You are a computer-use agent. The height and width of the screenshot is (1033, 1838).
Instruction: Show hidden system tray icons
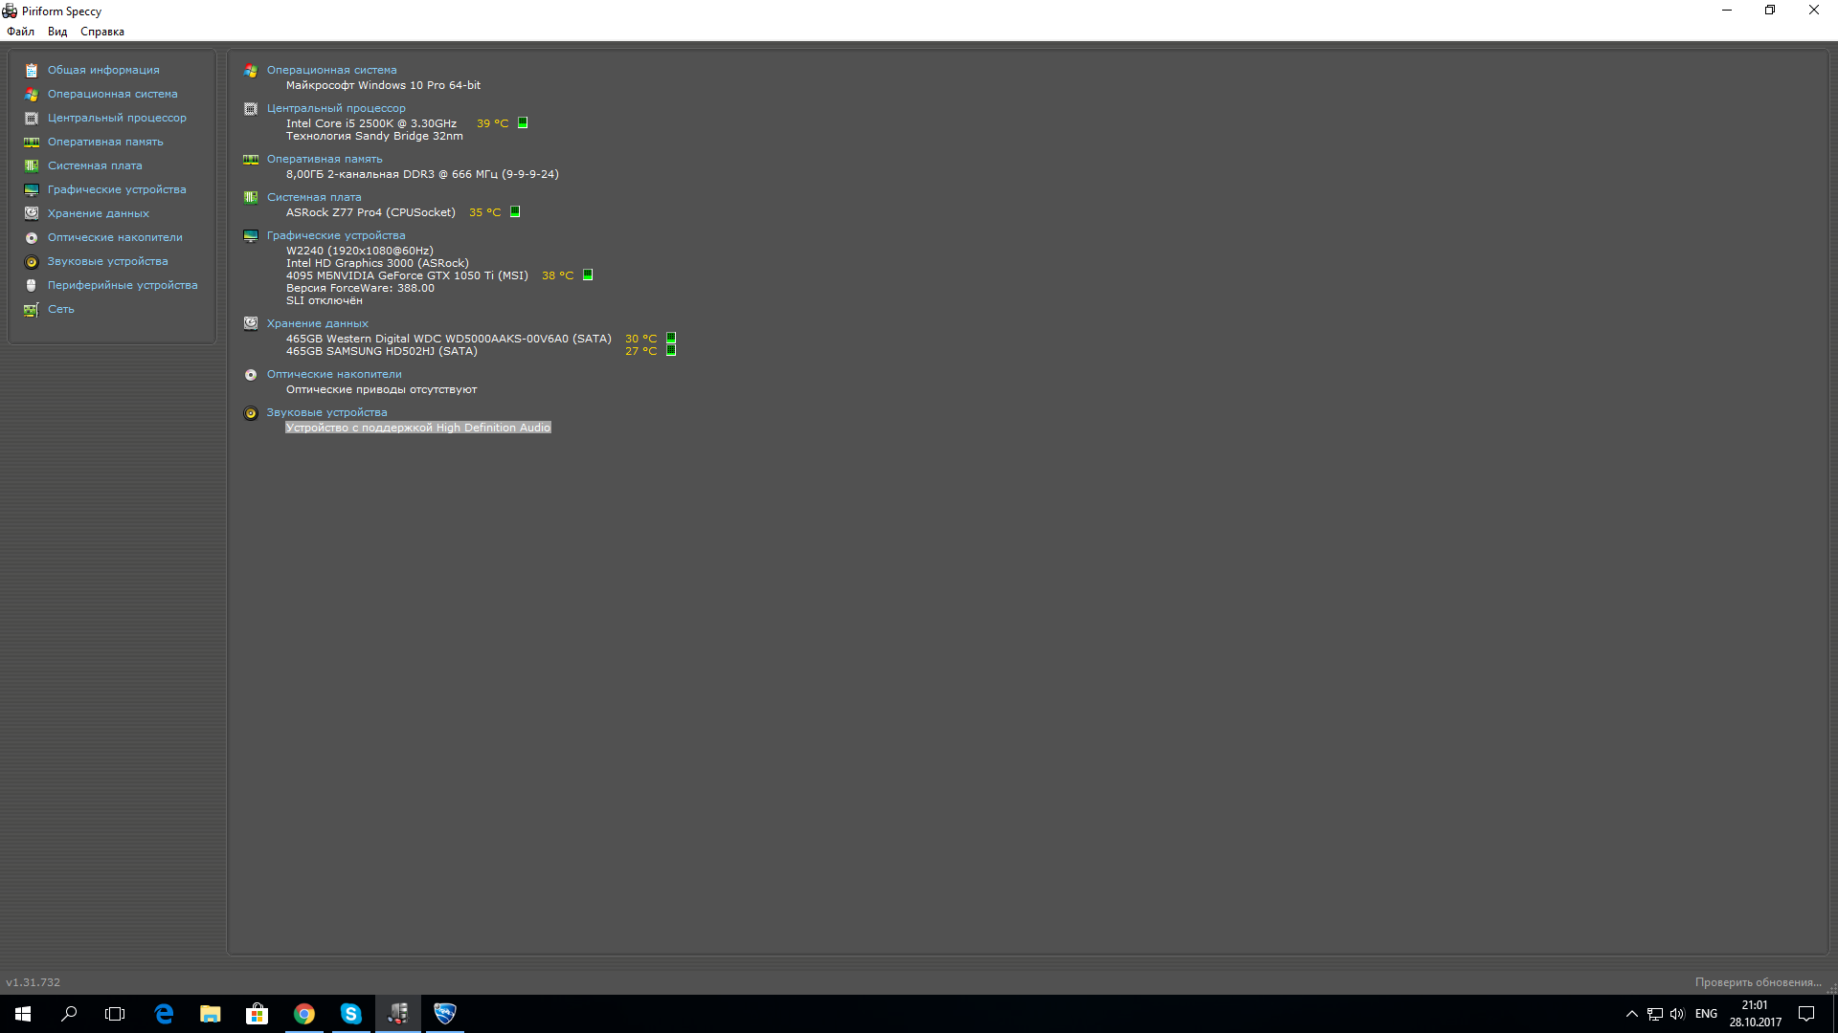tap(1632, 1014)
